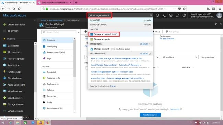Open How to create storage account doc

tap(117, 58)
